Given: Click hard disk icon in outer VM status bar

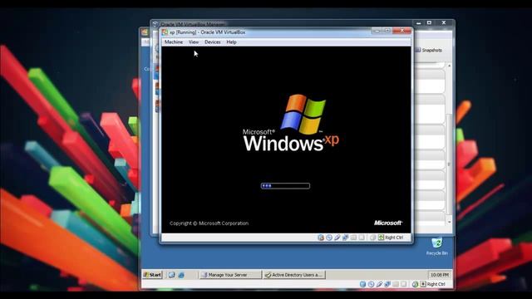Looking at the screenshot, I should coord(362,284).
